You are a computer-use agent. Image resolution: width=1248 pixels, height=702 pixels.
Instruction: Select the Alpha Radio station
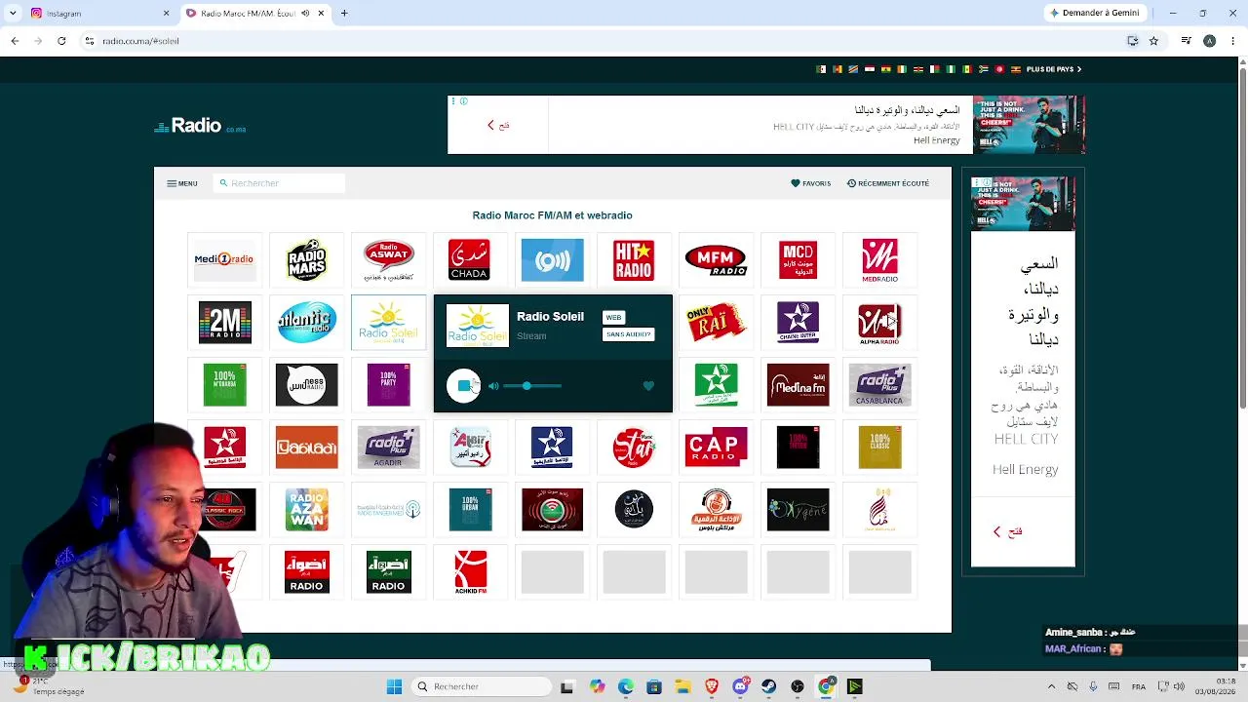879,323
